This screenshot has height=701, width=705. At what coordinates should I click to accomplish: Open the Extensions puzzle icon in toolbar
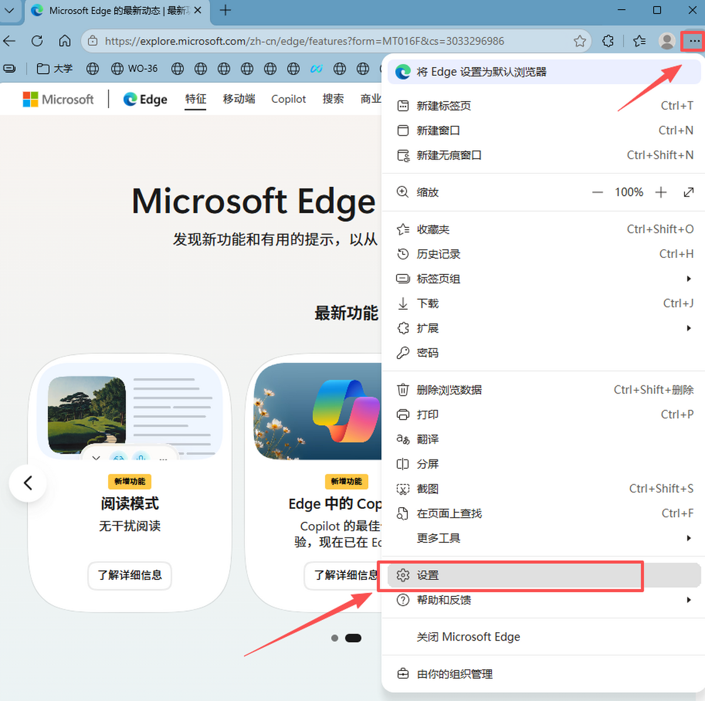(x=608, y=41)
